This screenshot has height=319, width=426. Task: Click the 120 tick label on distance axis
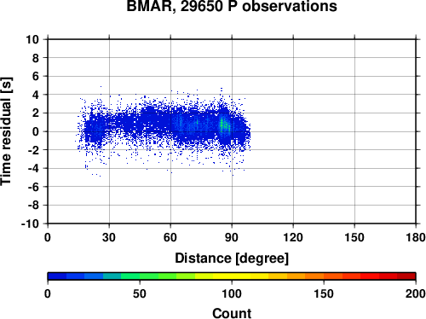[x=293, y=237]
